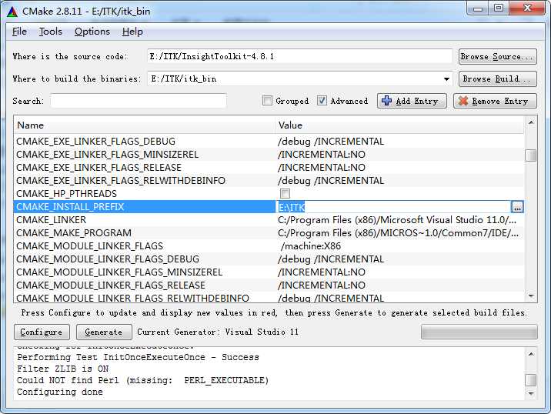The width and height of the screenshot is (551, 414).
Task: Click the Browse Source button
Action: [x=498, y=57]
